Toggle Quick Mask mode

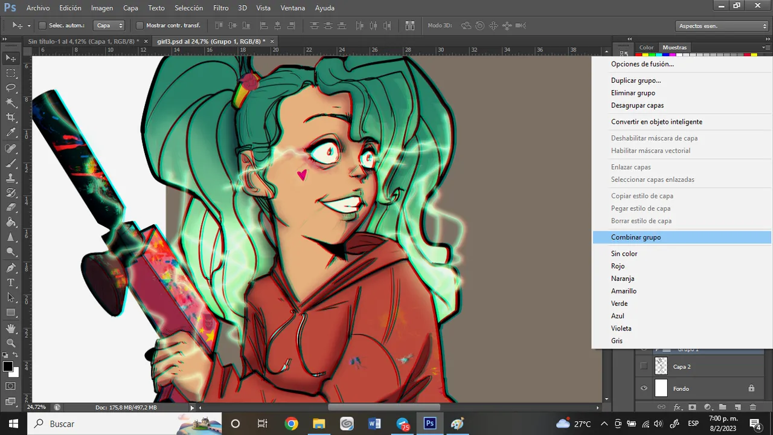click(11, 385)
